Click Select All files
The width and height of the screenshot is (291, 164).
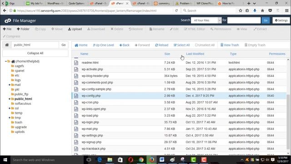(181, 45)
